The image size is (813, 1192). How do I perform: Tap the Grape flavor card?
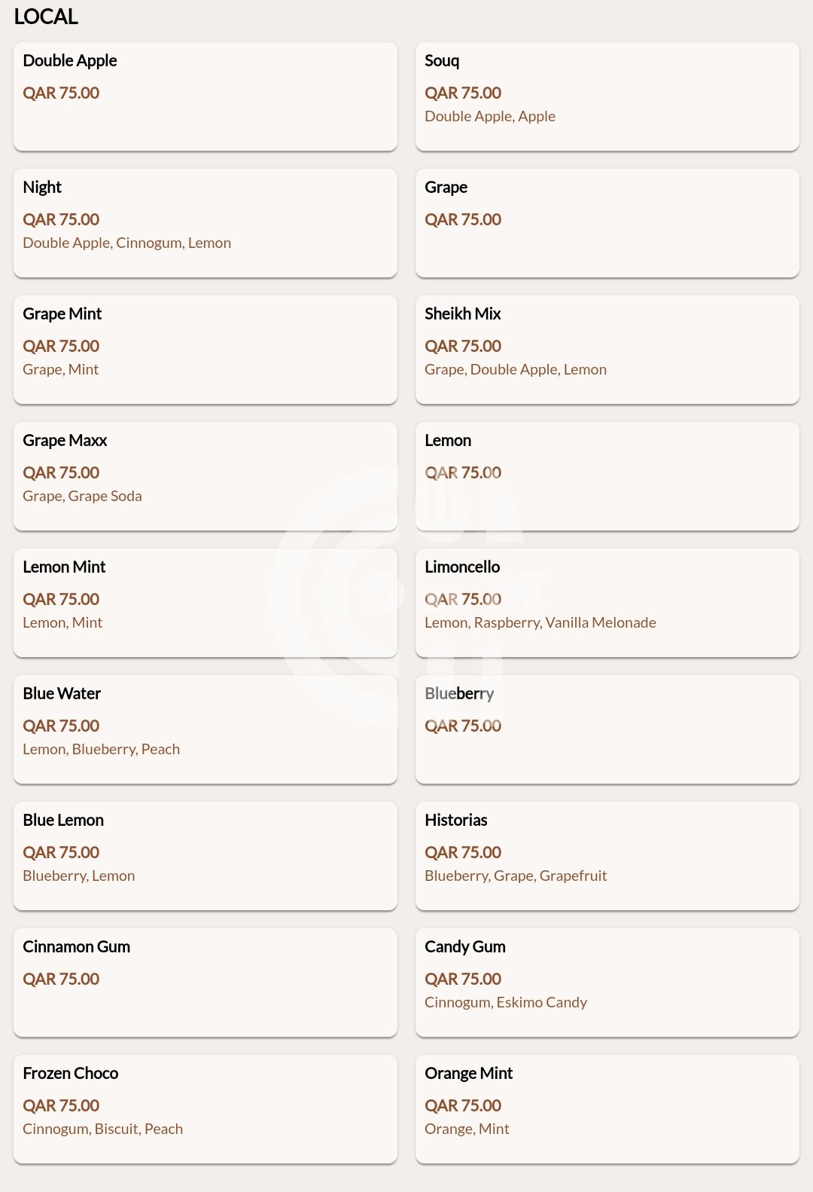(x=607, y=222)
